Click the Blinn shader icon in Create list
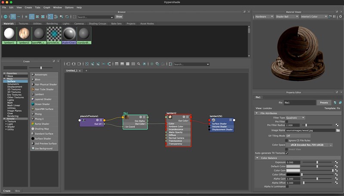This screenshot has height=196, width=344. [x=33, y=80]
